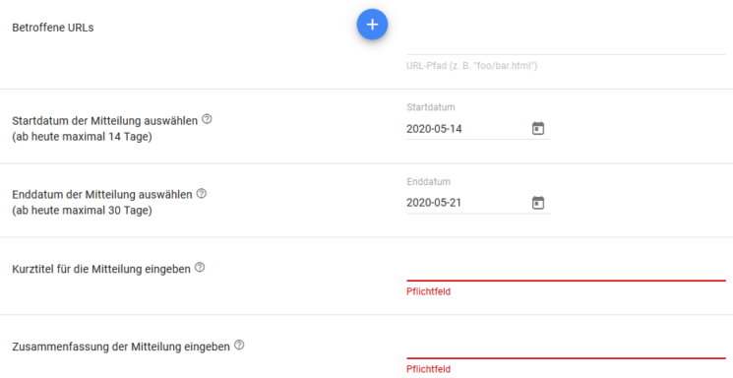The width and height of the screenshot is (733, 378).
Task: Show help icon next to Zusammenfassung label
Action: pyautogui.click(x=239, y=346)
